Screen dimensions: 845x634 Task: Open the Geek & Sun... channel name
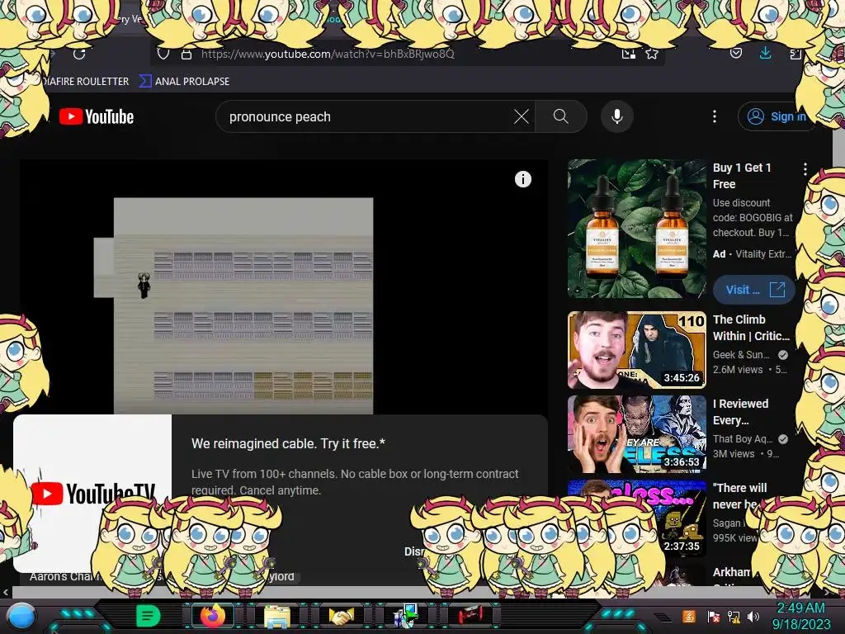pyautogui.click(x=741, y=355)
